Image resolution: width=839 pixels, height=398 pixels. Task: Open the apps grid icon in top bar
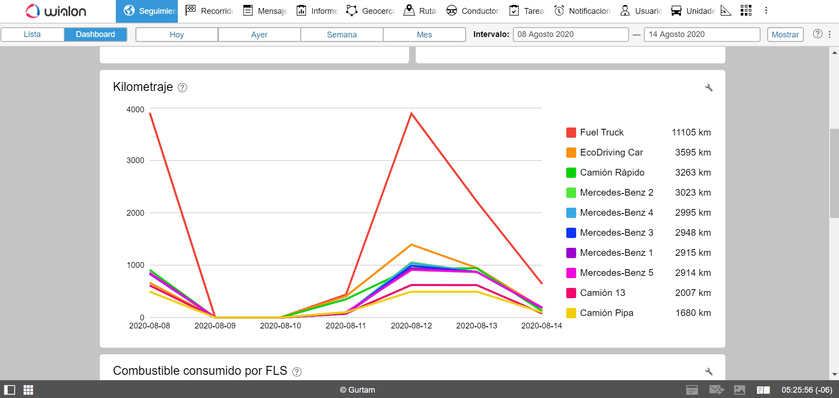[746, 11]
